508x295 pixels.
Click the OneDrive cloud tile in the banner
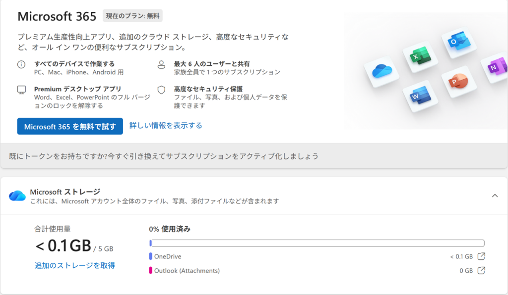click(x=381, y=71)
